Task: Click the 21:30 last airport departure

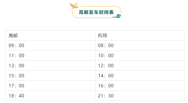Action: click(140, 96)
